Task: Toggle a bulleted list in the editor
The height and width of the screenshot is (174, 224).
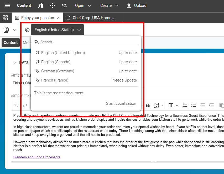Action: point(194,105)
